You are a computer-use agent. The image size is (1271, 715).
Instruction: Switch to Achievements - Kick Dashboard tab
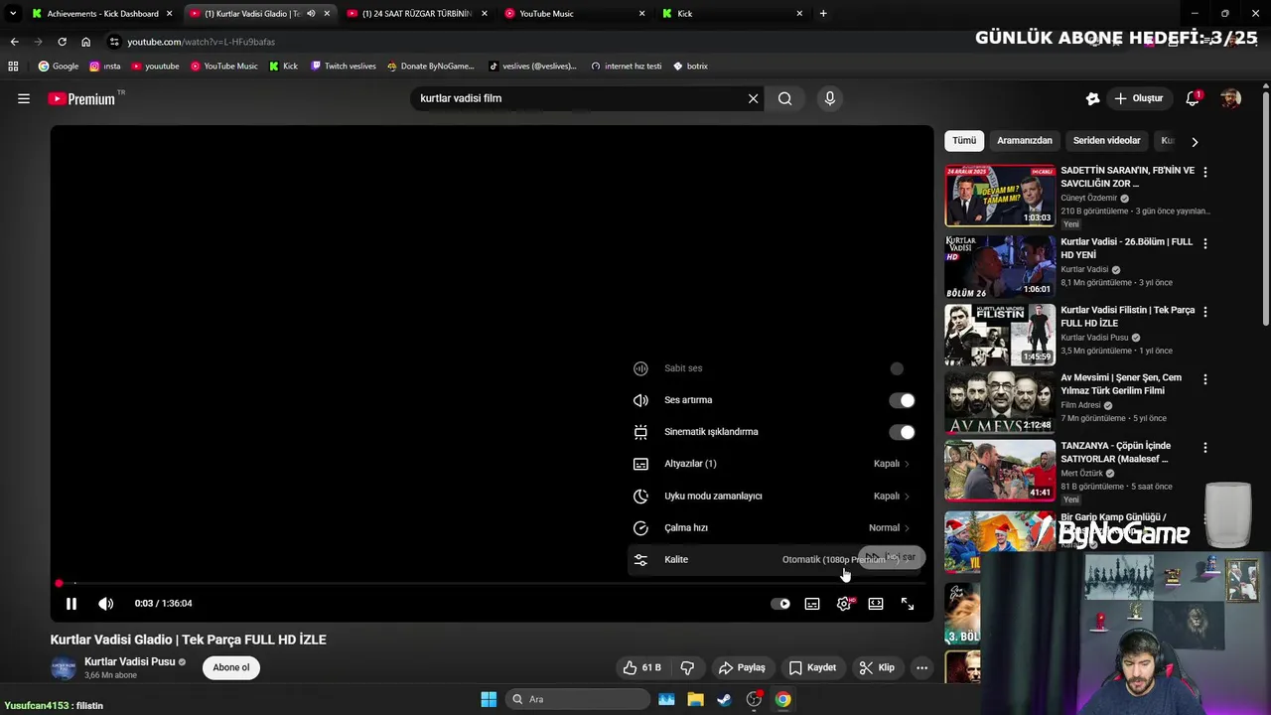point(102,14)
